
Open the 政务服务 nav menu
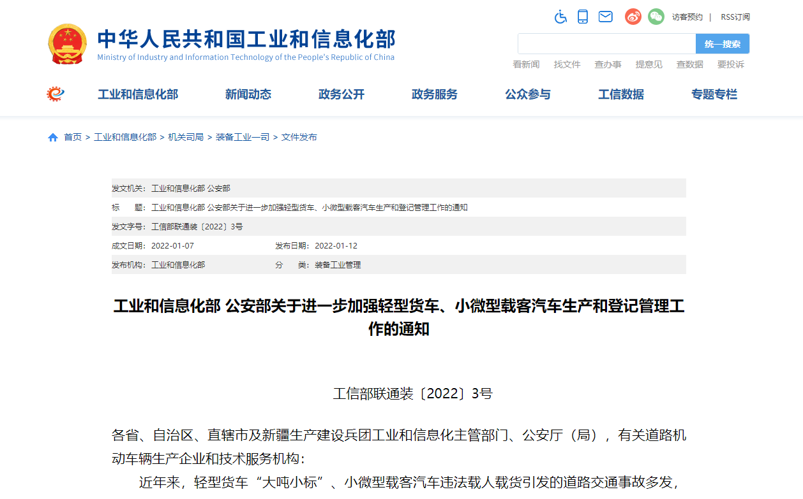coord(435,94)
